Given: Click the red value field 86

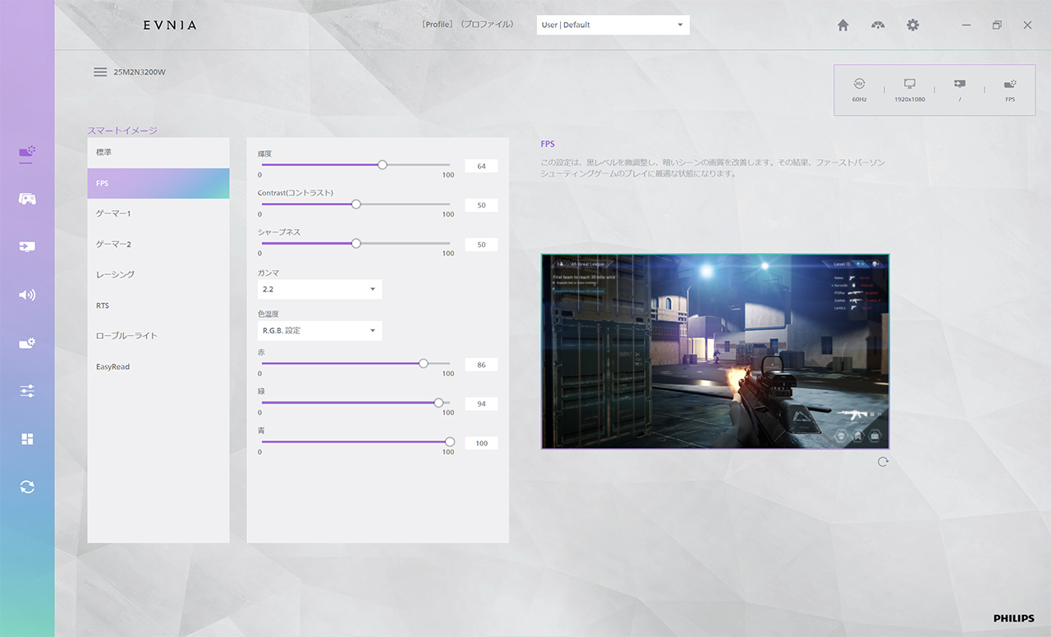Looking at the screenshot, I should [481, 364].
